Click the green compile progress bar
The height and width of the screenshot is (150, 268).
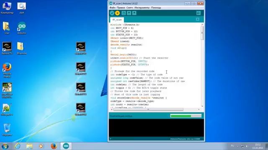(x=186, y=116)
